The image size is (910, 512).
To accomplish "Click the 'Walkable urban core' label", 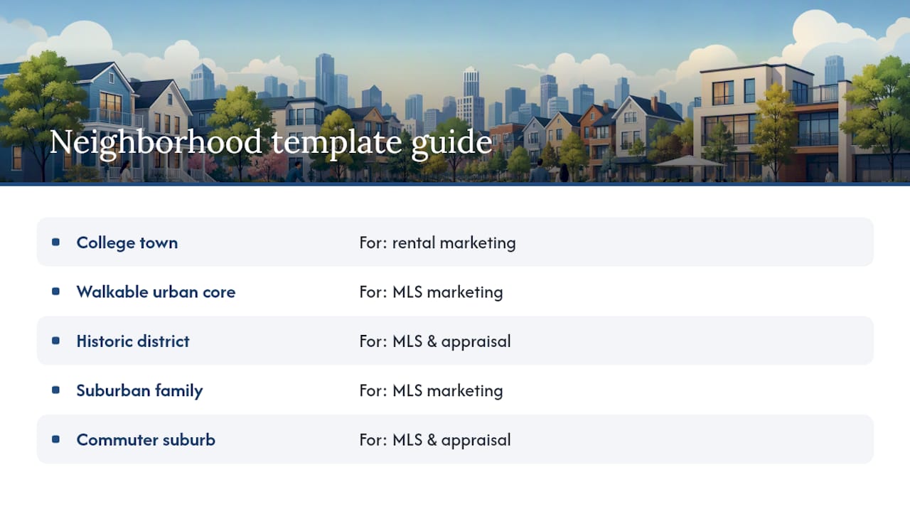I will coord(156,292).
